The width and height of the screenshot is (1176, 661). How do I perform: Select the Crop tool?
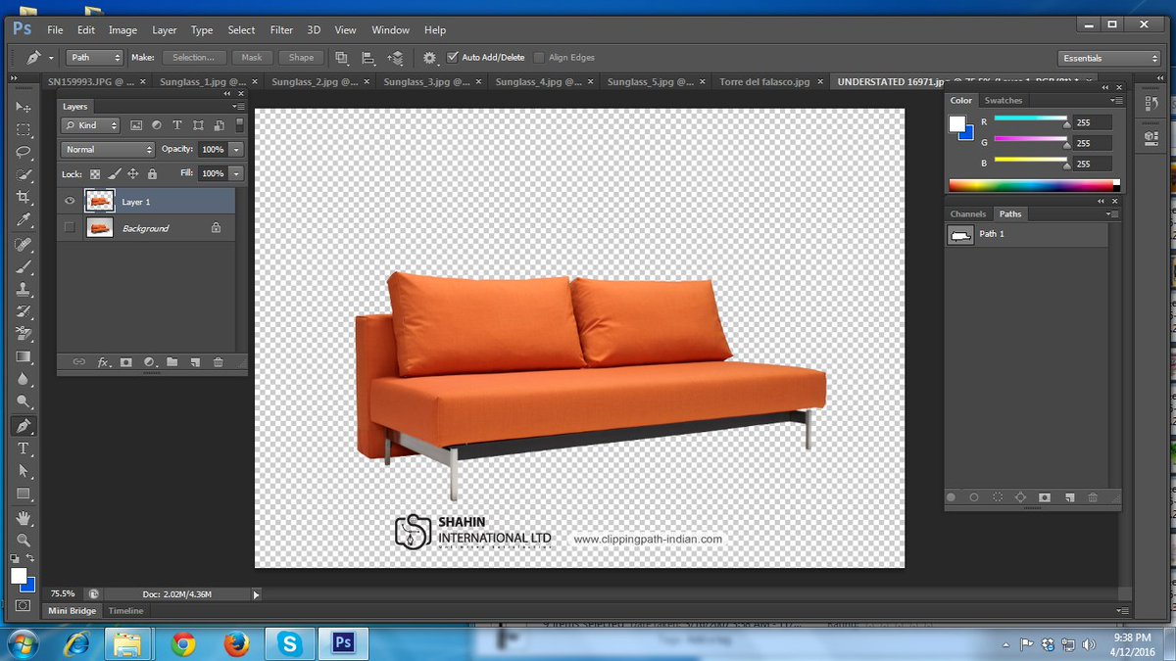coord(24,197)
